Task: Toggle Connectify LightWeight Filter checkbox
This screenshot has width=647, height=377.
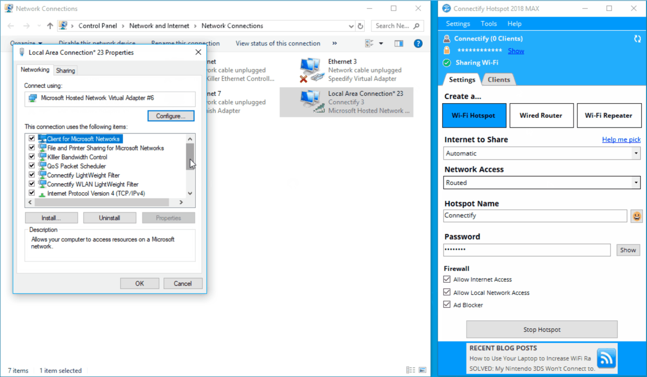Action: click(32, 175)
